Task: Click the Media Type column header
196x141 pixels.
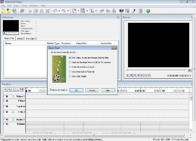Action: coord(53,43)
